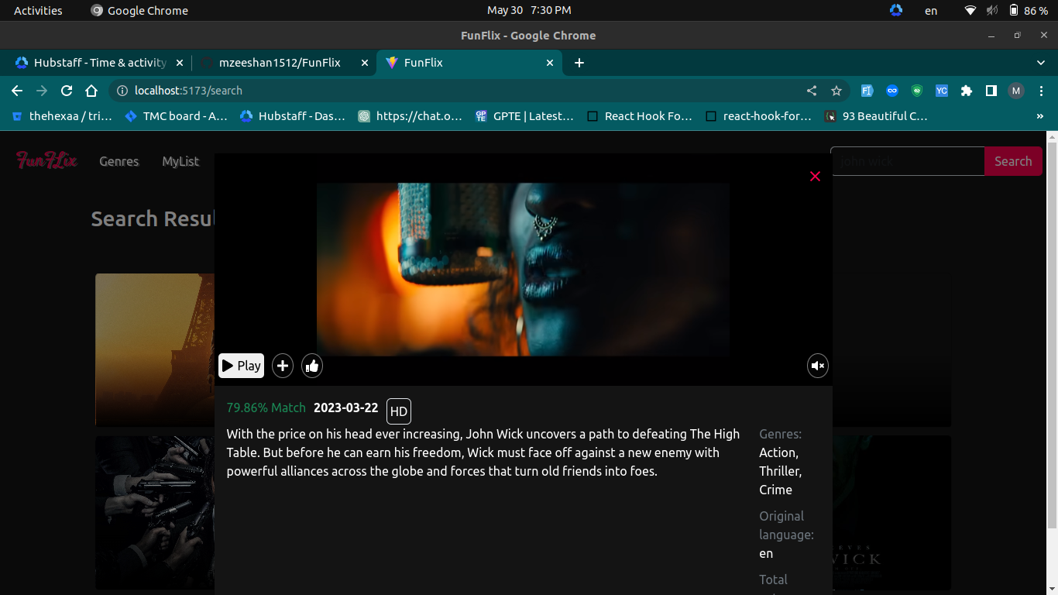Close the mzeeshan1512/FunFlix tab
Image resolution: width=1058 pixels, height=595 pixels.
pos(365,63)
